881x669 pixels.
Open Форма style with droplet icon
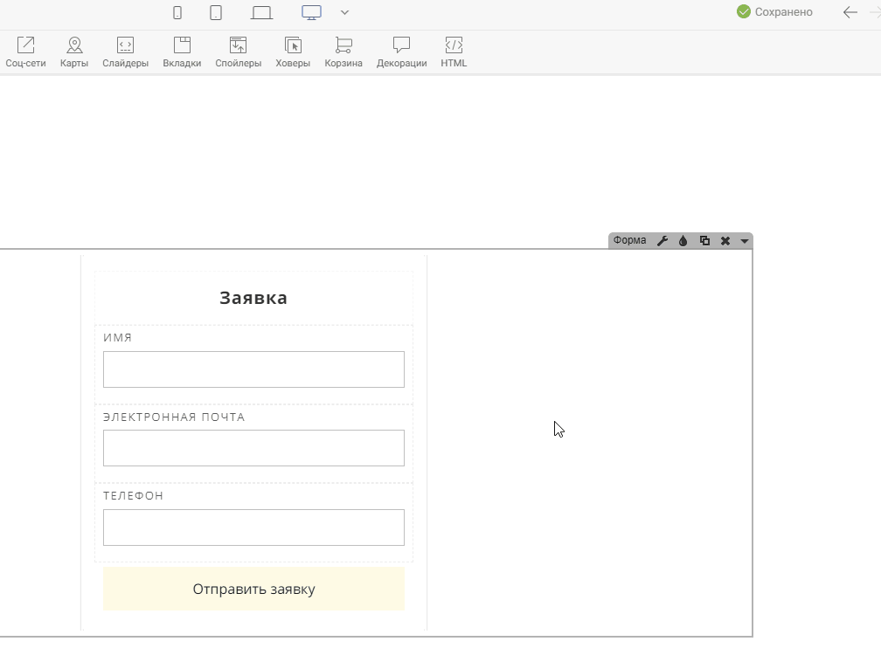pyautogui.click(x=683, y=241)
